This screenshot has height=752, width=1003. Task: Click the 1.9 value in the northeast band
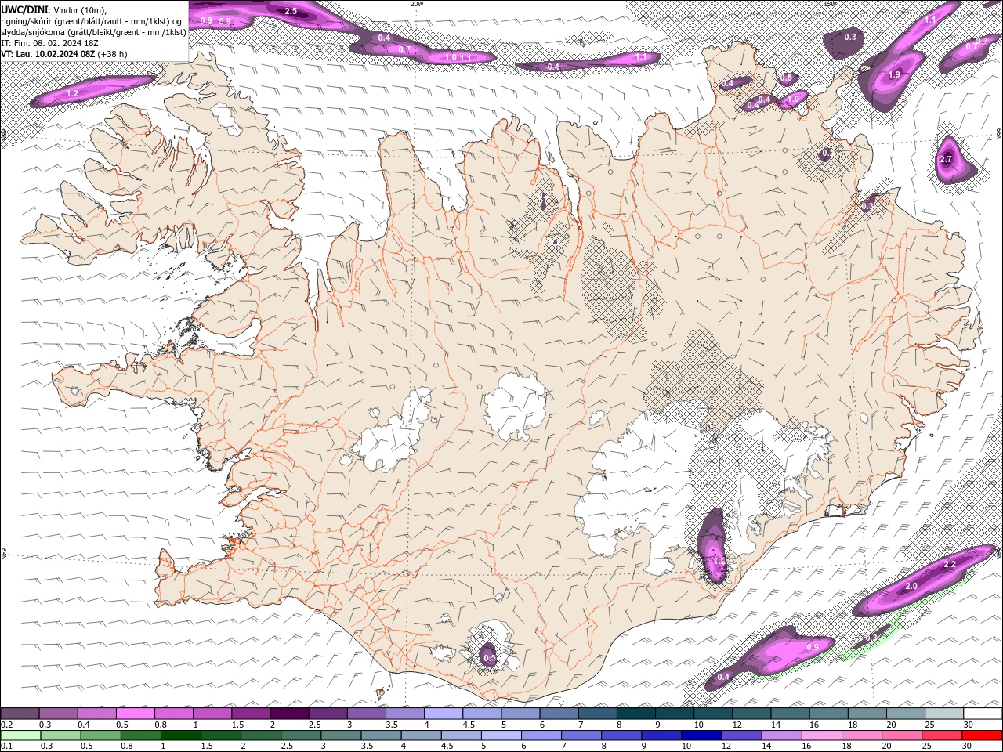894,74
